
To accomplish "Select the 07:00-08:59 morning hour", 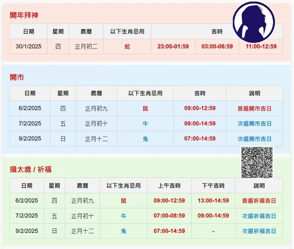I will (169, 216).
